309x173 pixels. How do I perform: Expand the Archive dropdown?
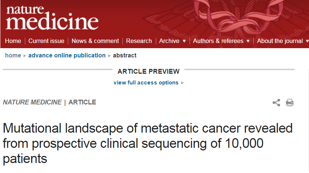pos(172,41)
